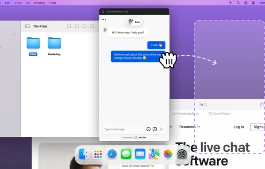
Task: Click the user account menu bar icon
Action: 246,3
